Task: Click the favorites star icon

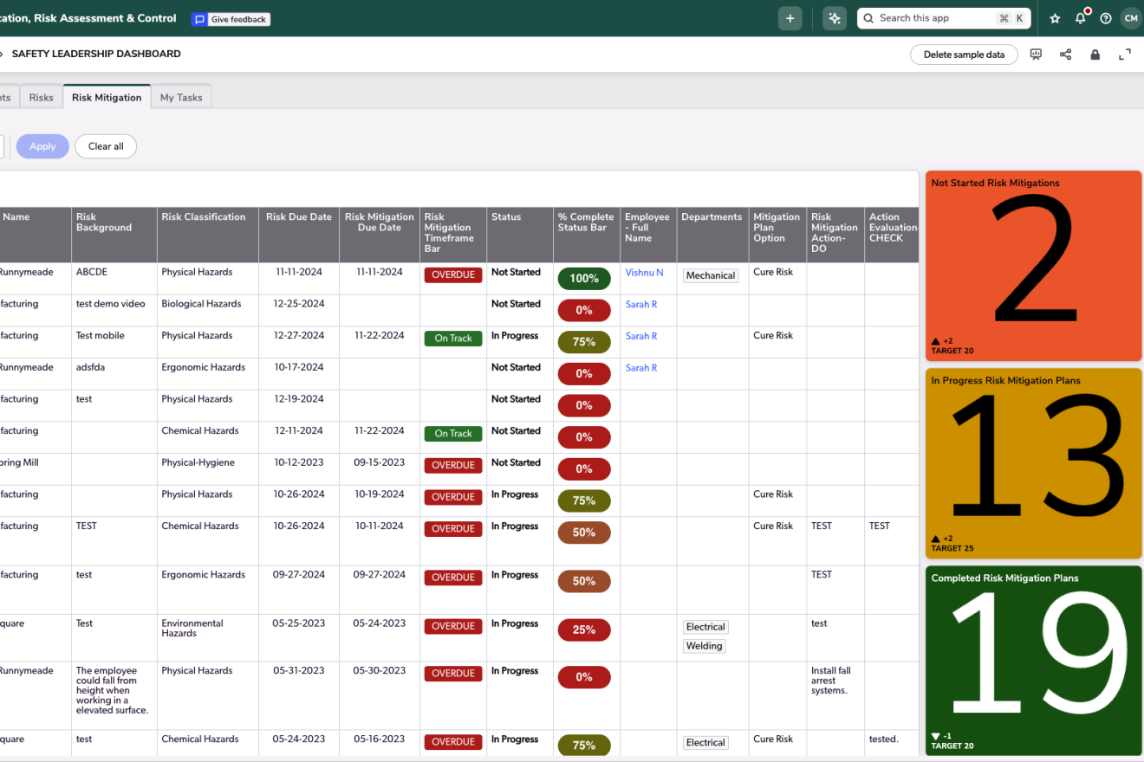Action: click(1055, 18)
